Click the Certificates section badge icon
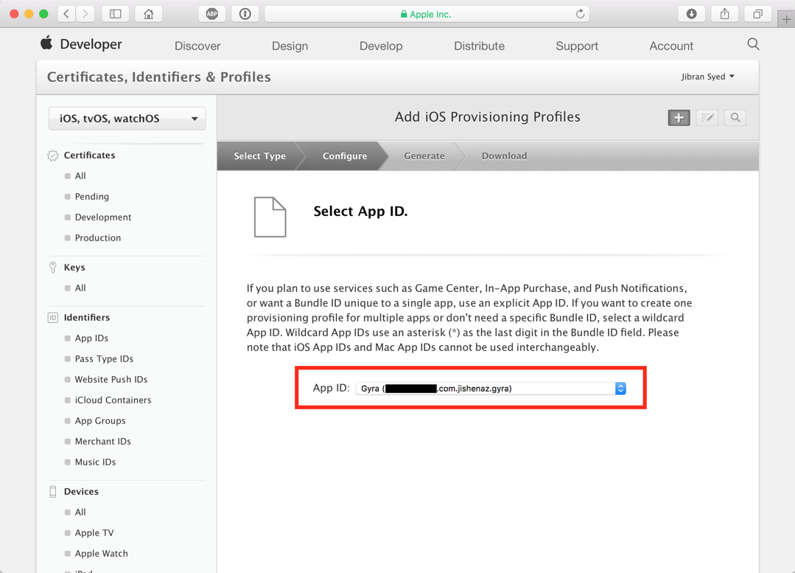Image resolution: width=795 pixels, height=573 pixels. [x=53, y=156]
